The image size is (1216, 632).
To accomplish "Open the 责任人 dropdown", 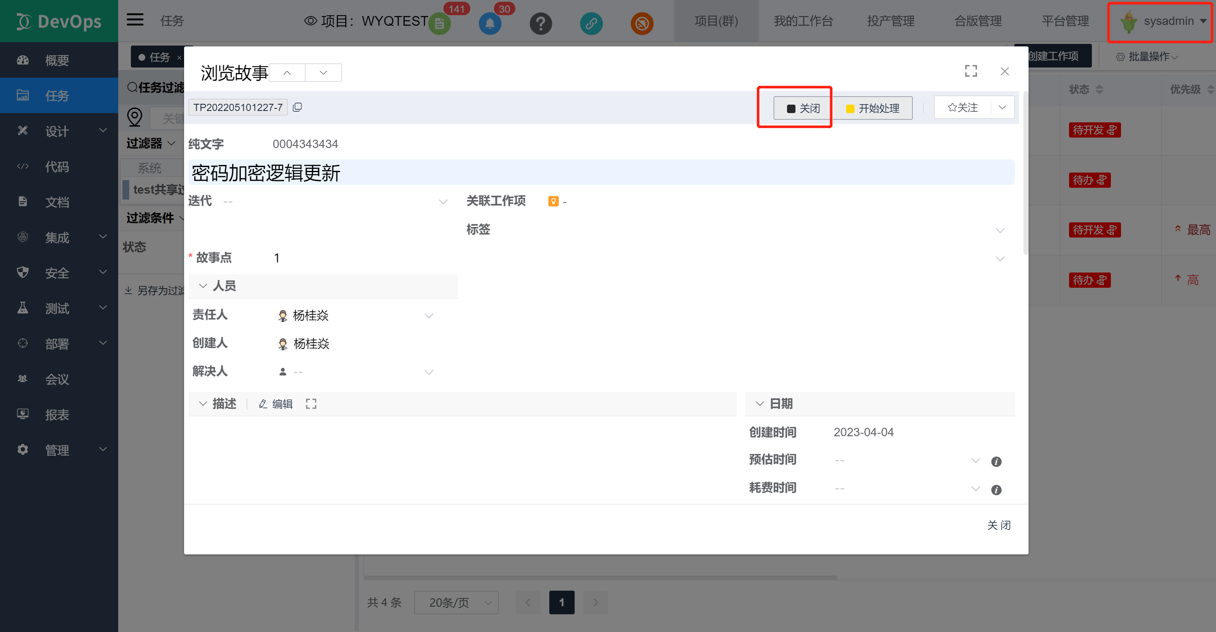I will pyautogui.click(x=429, y=316).
